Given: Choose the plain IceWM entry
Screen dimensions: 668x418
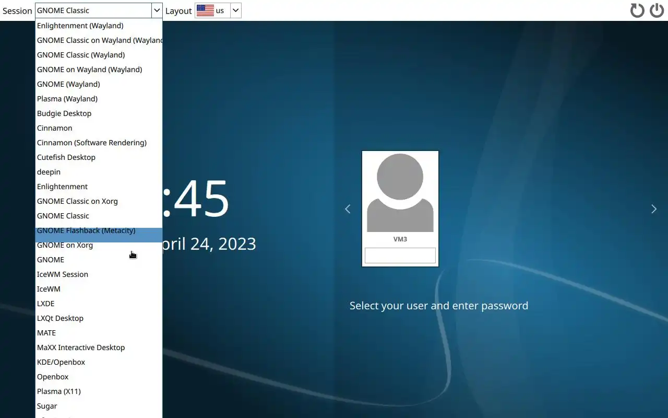Looking at the screenshot, I should (99, 289).
